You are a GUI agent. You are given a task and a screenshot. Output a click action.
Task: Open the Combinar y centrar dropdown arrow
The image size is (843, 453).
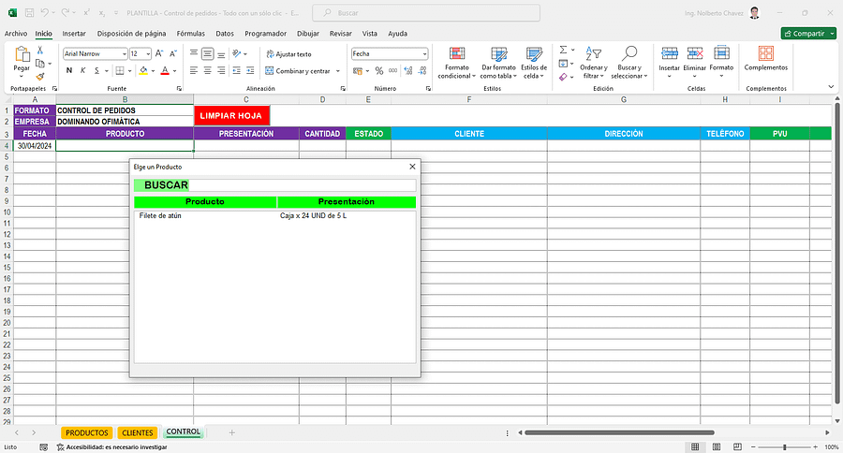pyautogui.click(x=338, y=70)
